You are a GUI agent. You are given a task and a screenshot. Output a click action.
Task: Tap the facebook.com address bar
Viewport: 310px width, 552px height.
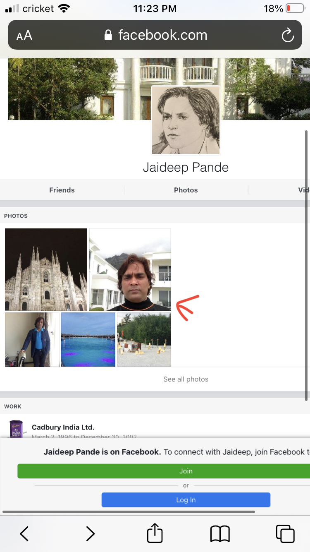(x=155, y=35)
